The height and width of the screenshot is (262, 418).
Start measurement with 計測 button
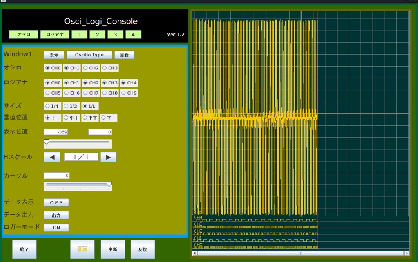point(82,249)
